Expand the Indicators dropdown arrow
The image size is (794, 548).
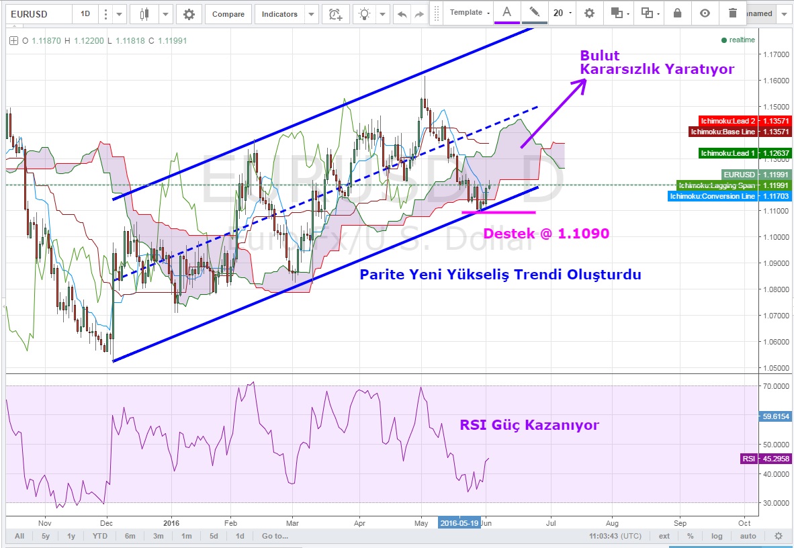(x=311, y=14)
